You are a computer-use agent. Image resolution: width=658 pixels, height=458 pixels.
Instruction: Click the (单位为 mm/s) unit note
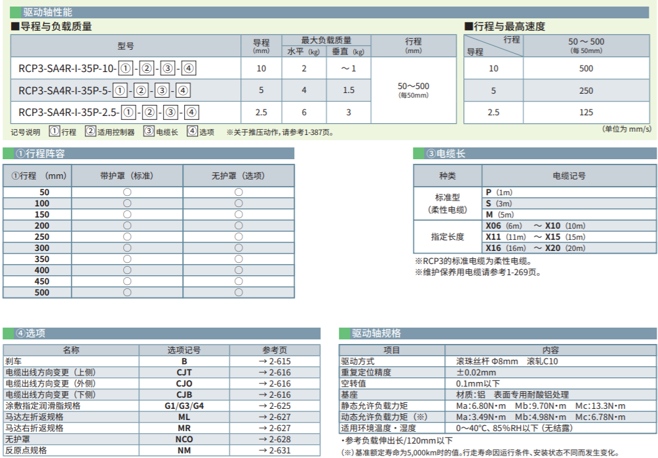[627, 129]
